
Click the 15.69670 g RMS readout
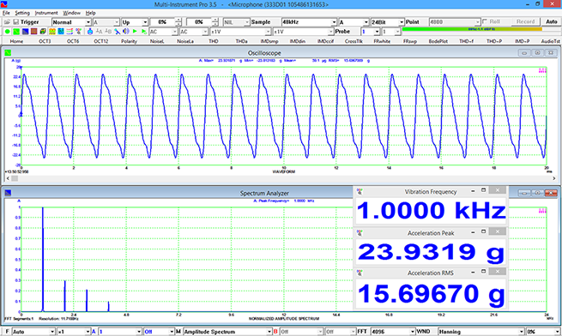pos(432,294)
